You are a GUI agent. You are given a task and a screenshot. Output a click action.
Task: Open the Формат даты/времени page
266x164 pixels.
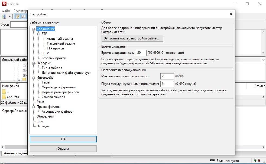coord(59,87)
